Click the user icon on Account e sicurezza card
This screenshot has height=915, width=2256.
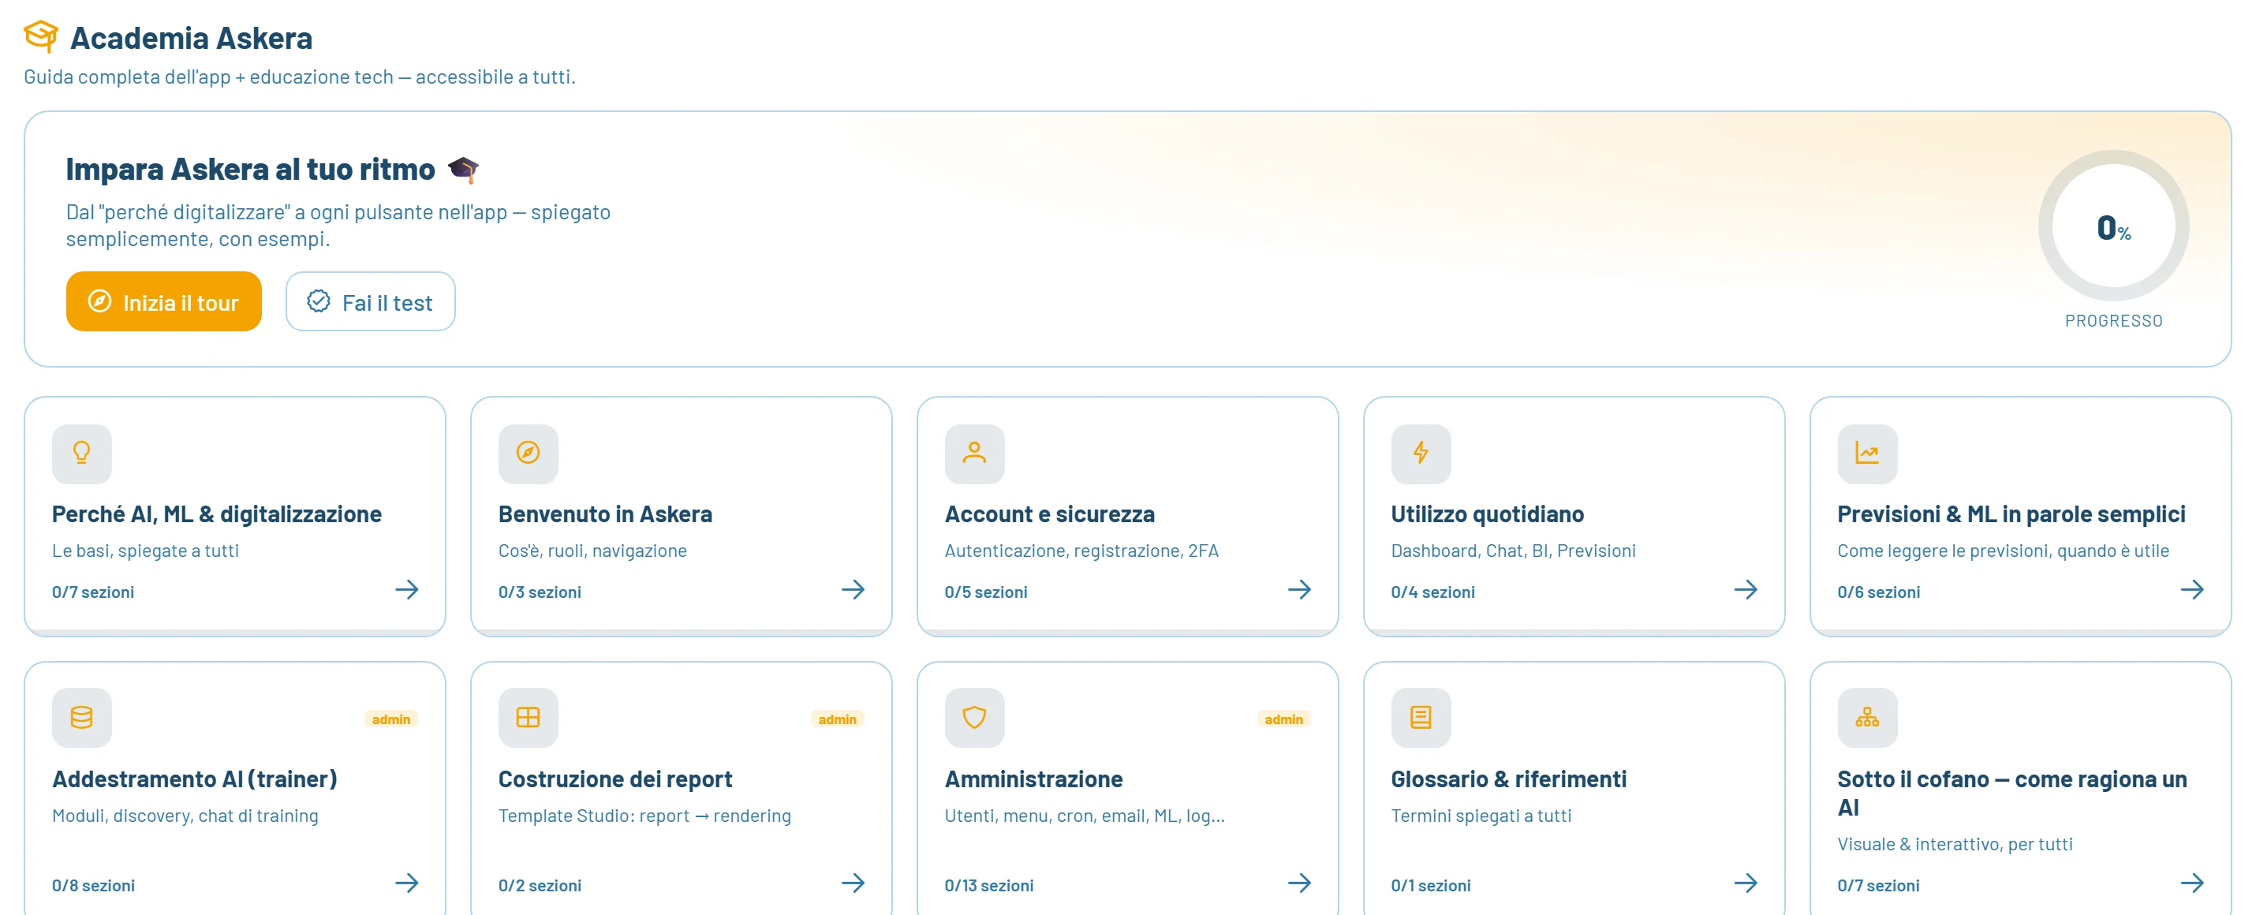point(974,453)
